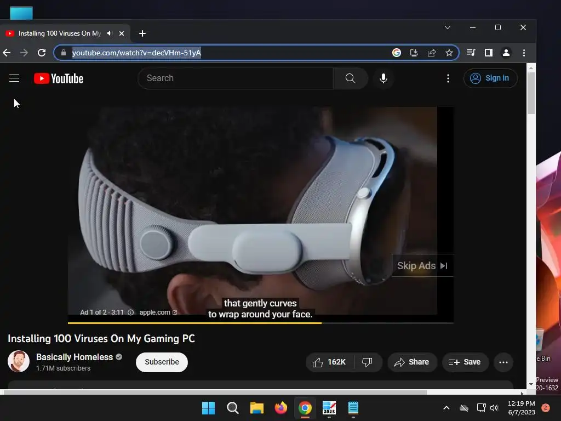Open Basically Homeless channel name link

75,357
